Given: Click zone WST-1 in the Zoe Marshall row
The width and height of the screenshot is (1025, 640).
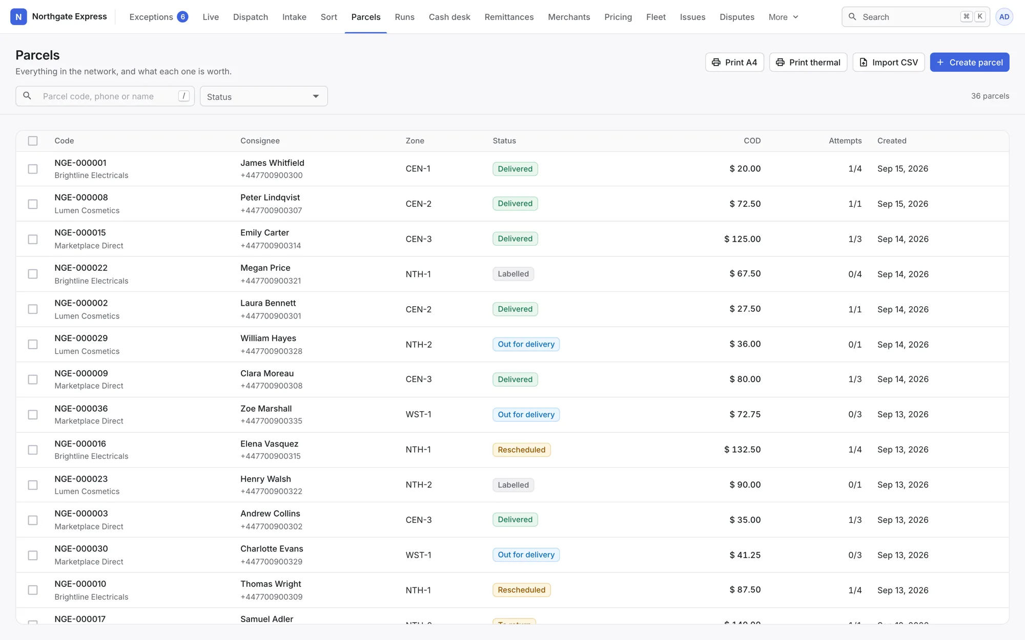Looking at the screenshot, I should pyautogui.click(x=418, y=414).
